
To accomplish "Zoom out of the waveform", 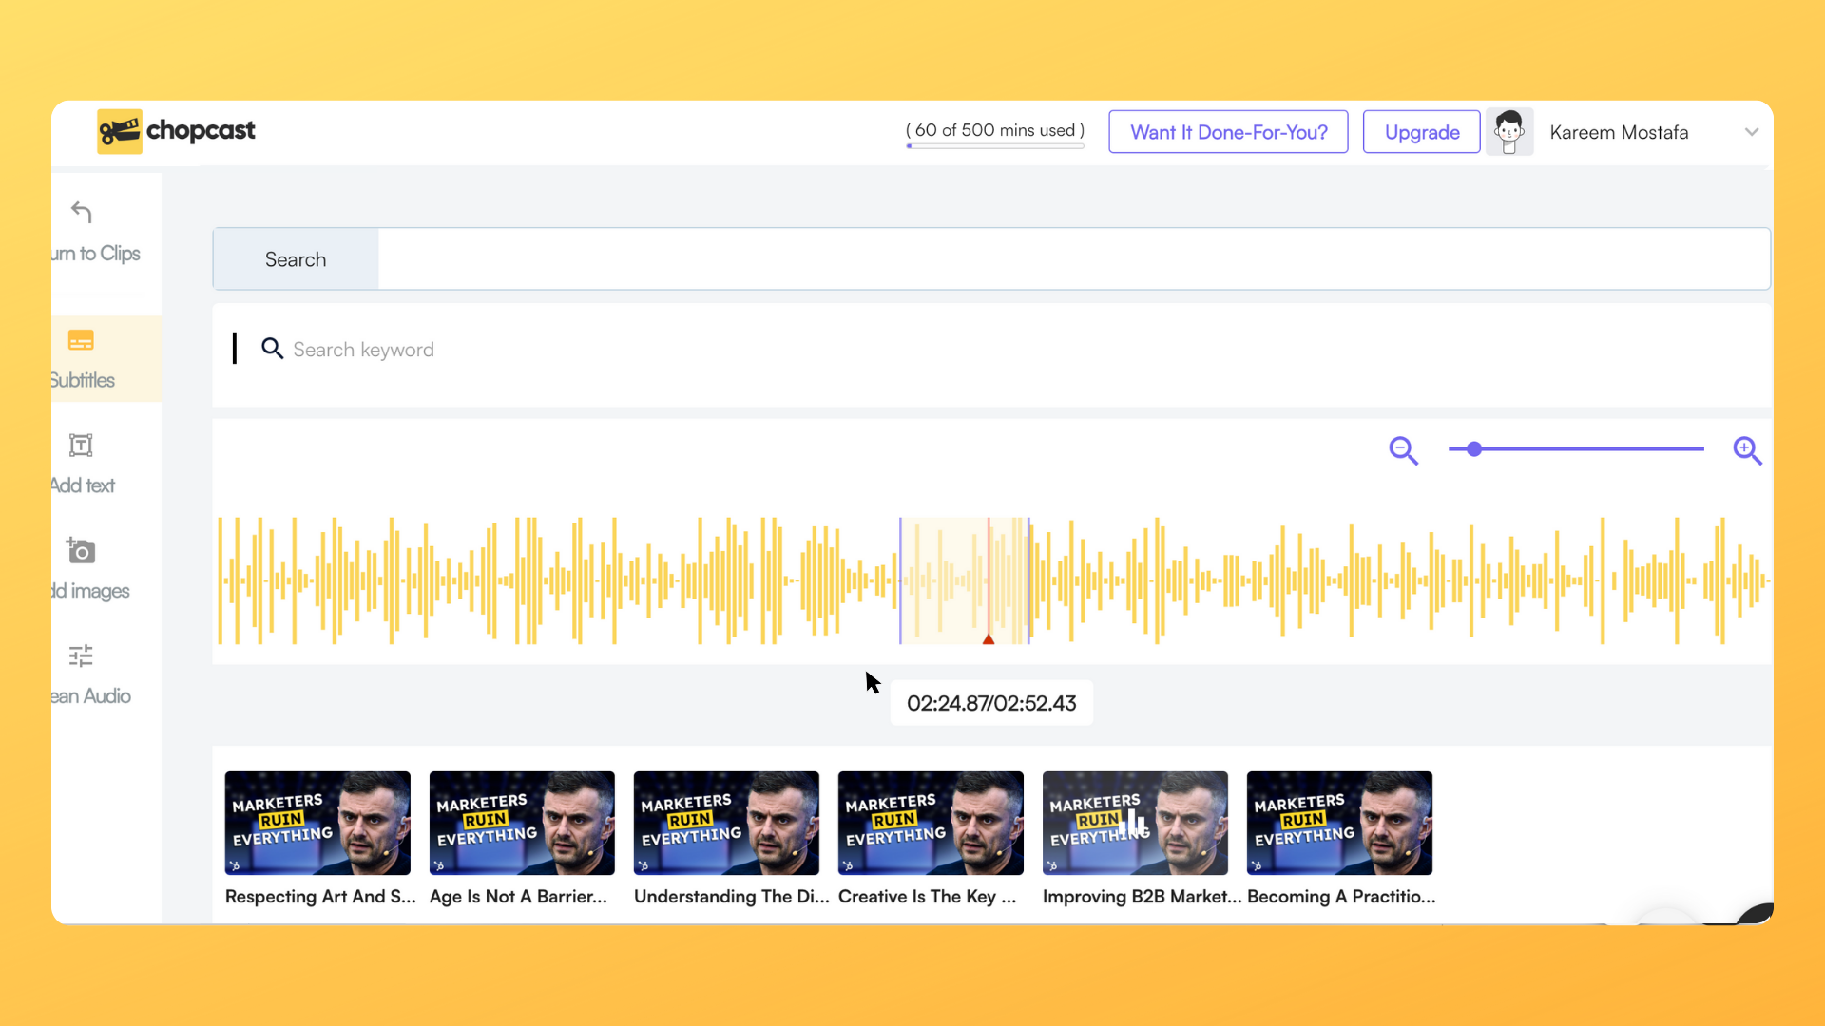I will [x=1403, y=450].
